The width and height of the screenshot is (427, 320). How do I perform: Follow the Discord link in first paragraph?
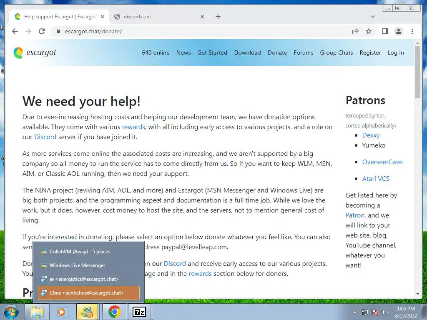(x=45, y=137)
